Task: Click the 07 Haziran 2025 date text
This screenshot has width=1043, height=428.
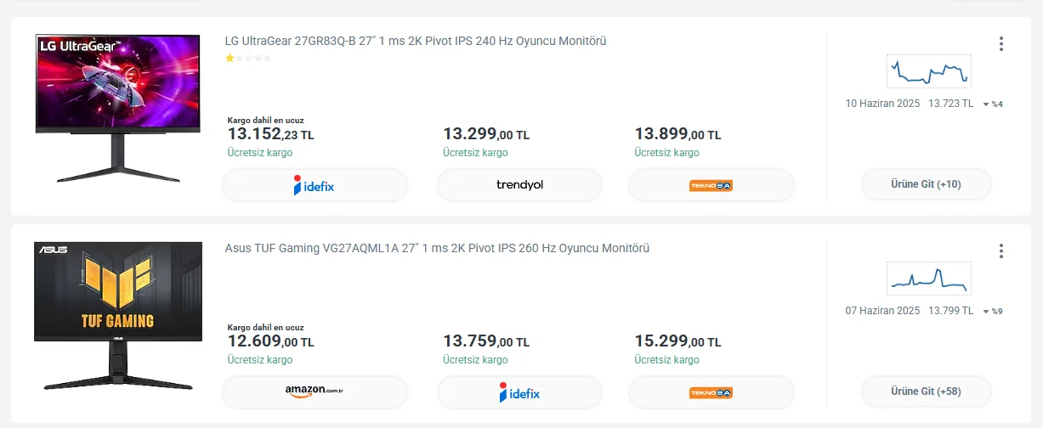Action: (882, 311)
